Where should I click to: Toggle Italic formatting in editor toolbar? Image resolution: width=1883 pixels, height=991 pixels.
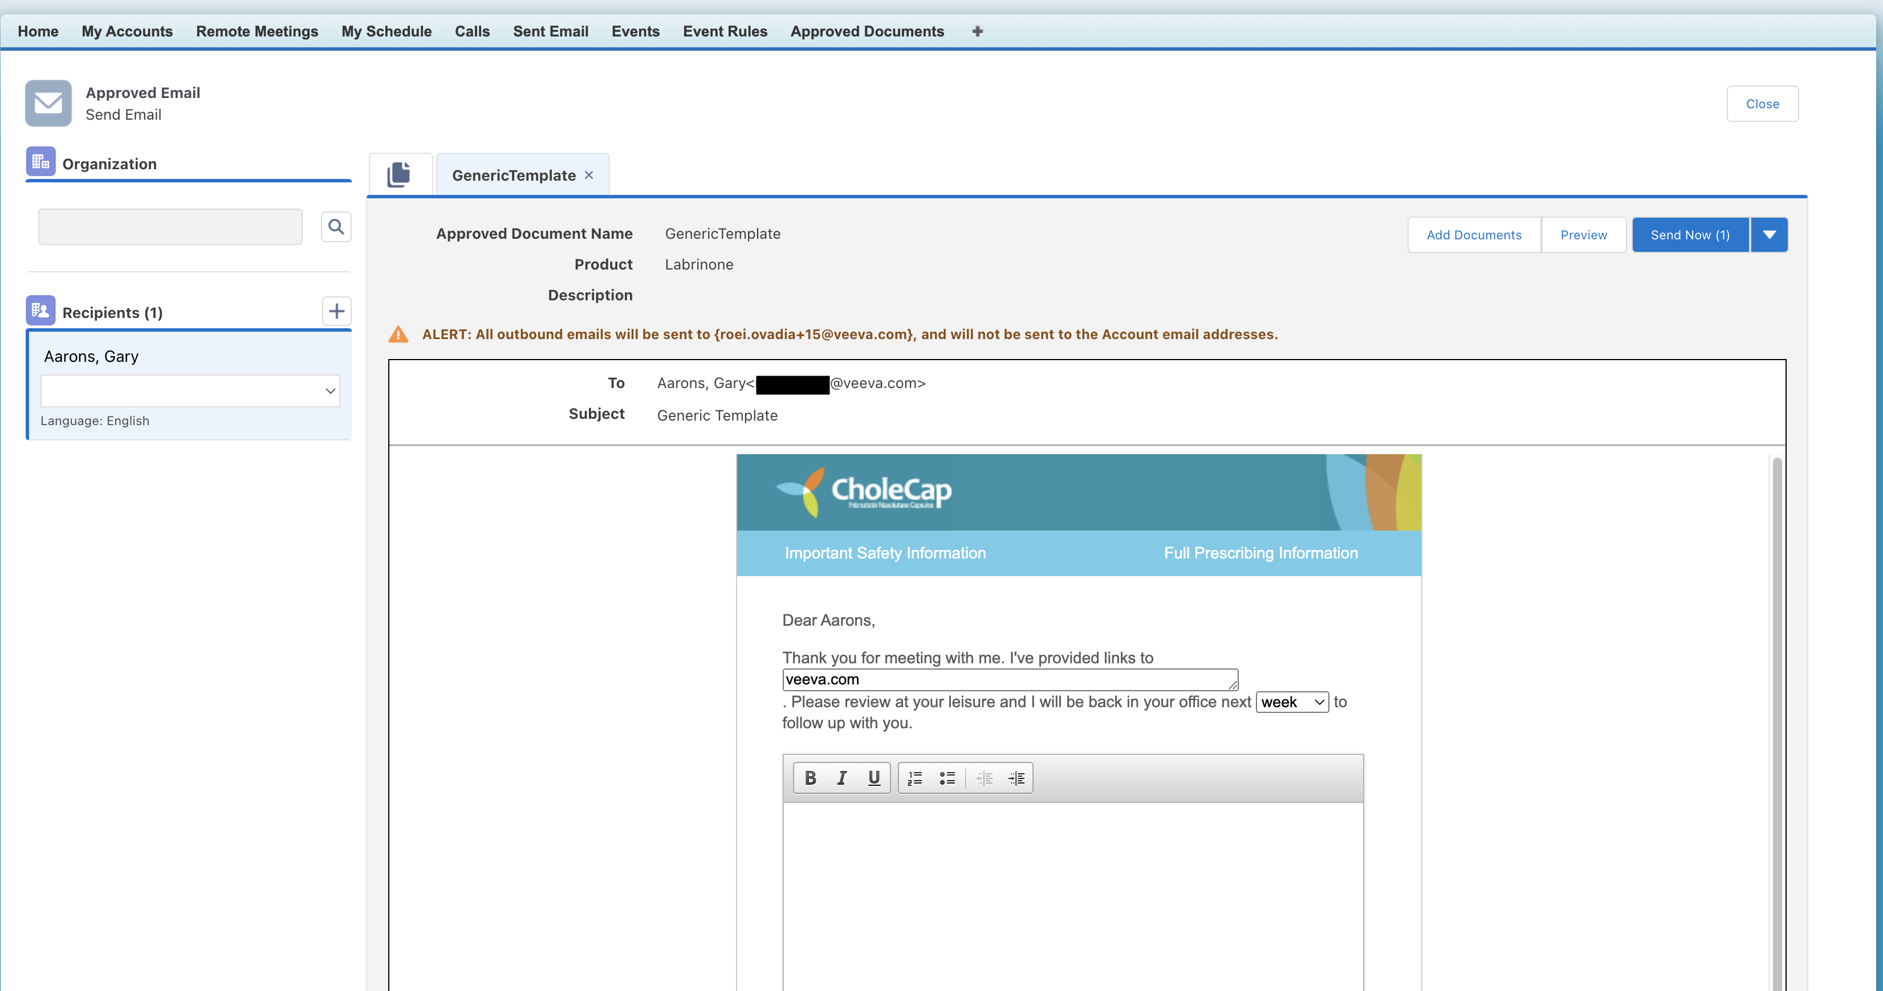(x=841, y=778)
